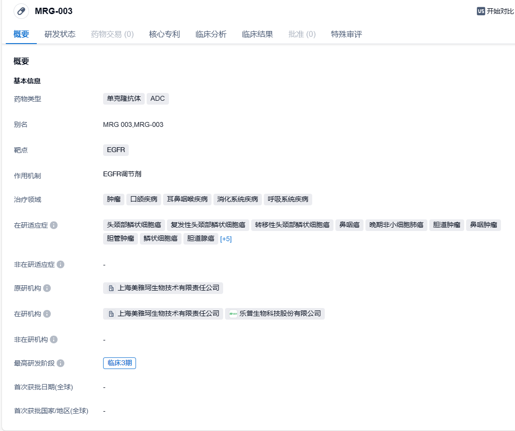Open 乐普生物科技股份有限公司 organization link
Image resolution: width=515 pixels, height=431 pixels.
(275, 314)
